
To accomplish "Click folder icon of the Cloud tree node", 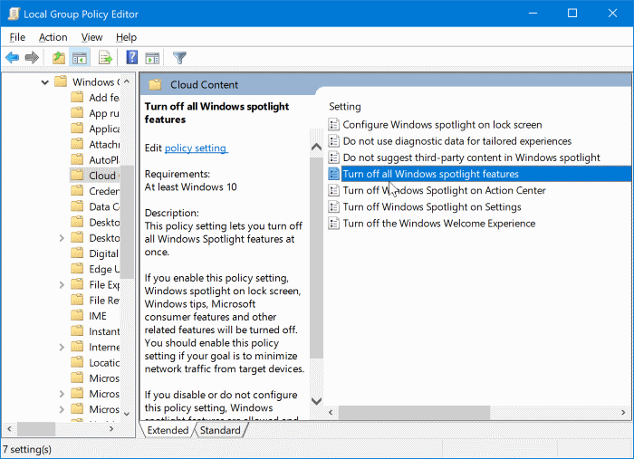I will 77,176.
